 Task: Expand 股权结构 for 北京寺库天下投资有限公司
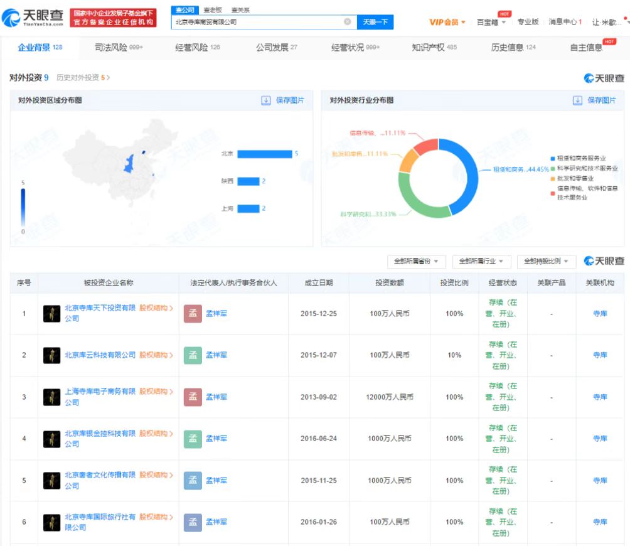click(x=156, y=308)
